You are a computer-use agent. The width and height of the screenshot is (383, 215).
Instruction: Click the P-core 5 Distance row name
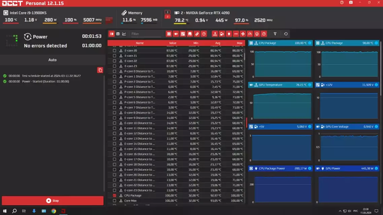pyautogui.click(x=139, y=97)
